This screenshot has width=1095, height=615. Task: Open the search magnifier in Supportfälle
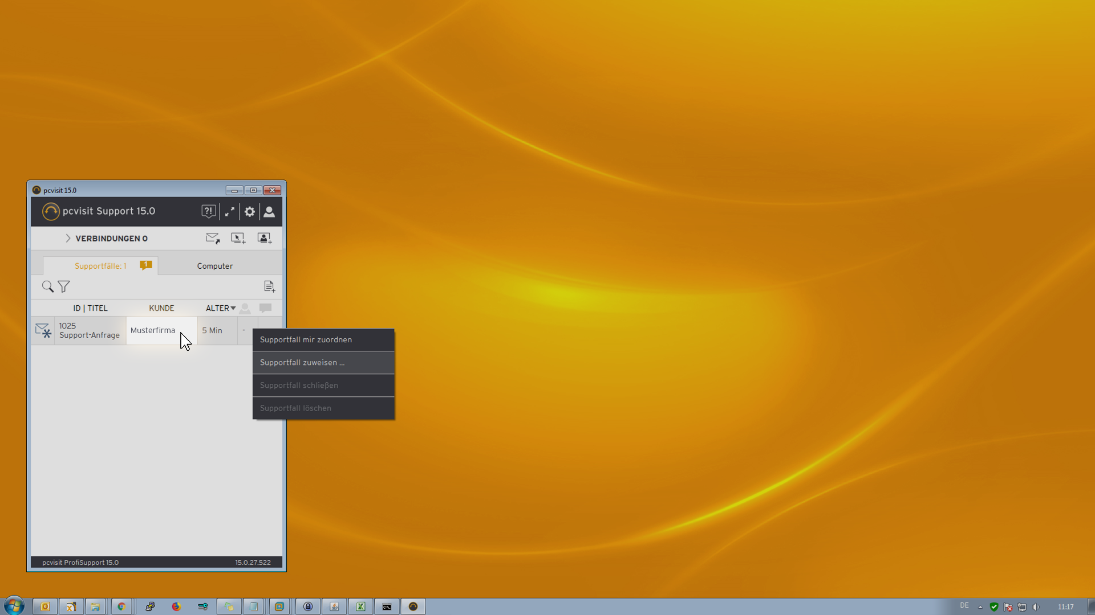tap(48, 286)
